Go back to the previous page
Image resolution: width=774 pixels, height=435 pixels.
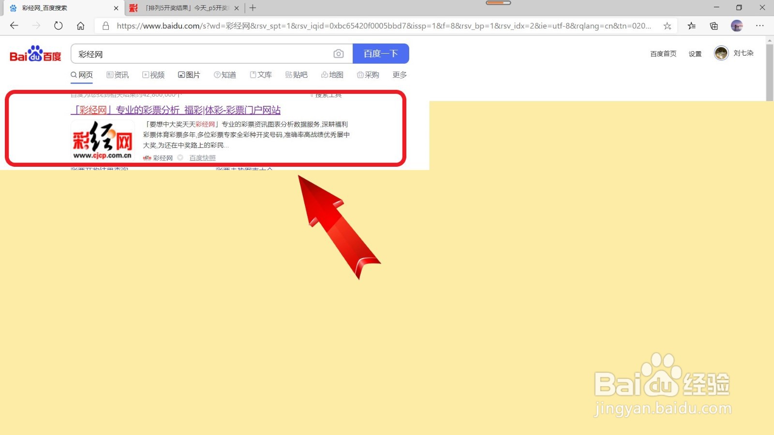14,26
